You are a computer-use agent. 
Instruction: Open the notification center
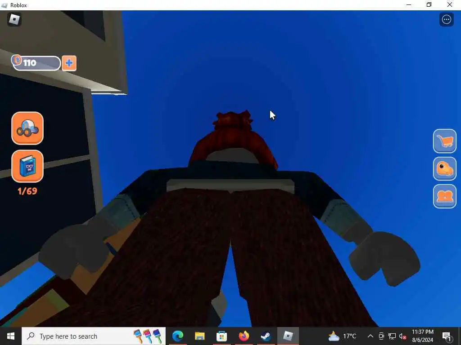(447, 336)
